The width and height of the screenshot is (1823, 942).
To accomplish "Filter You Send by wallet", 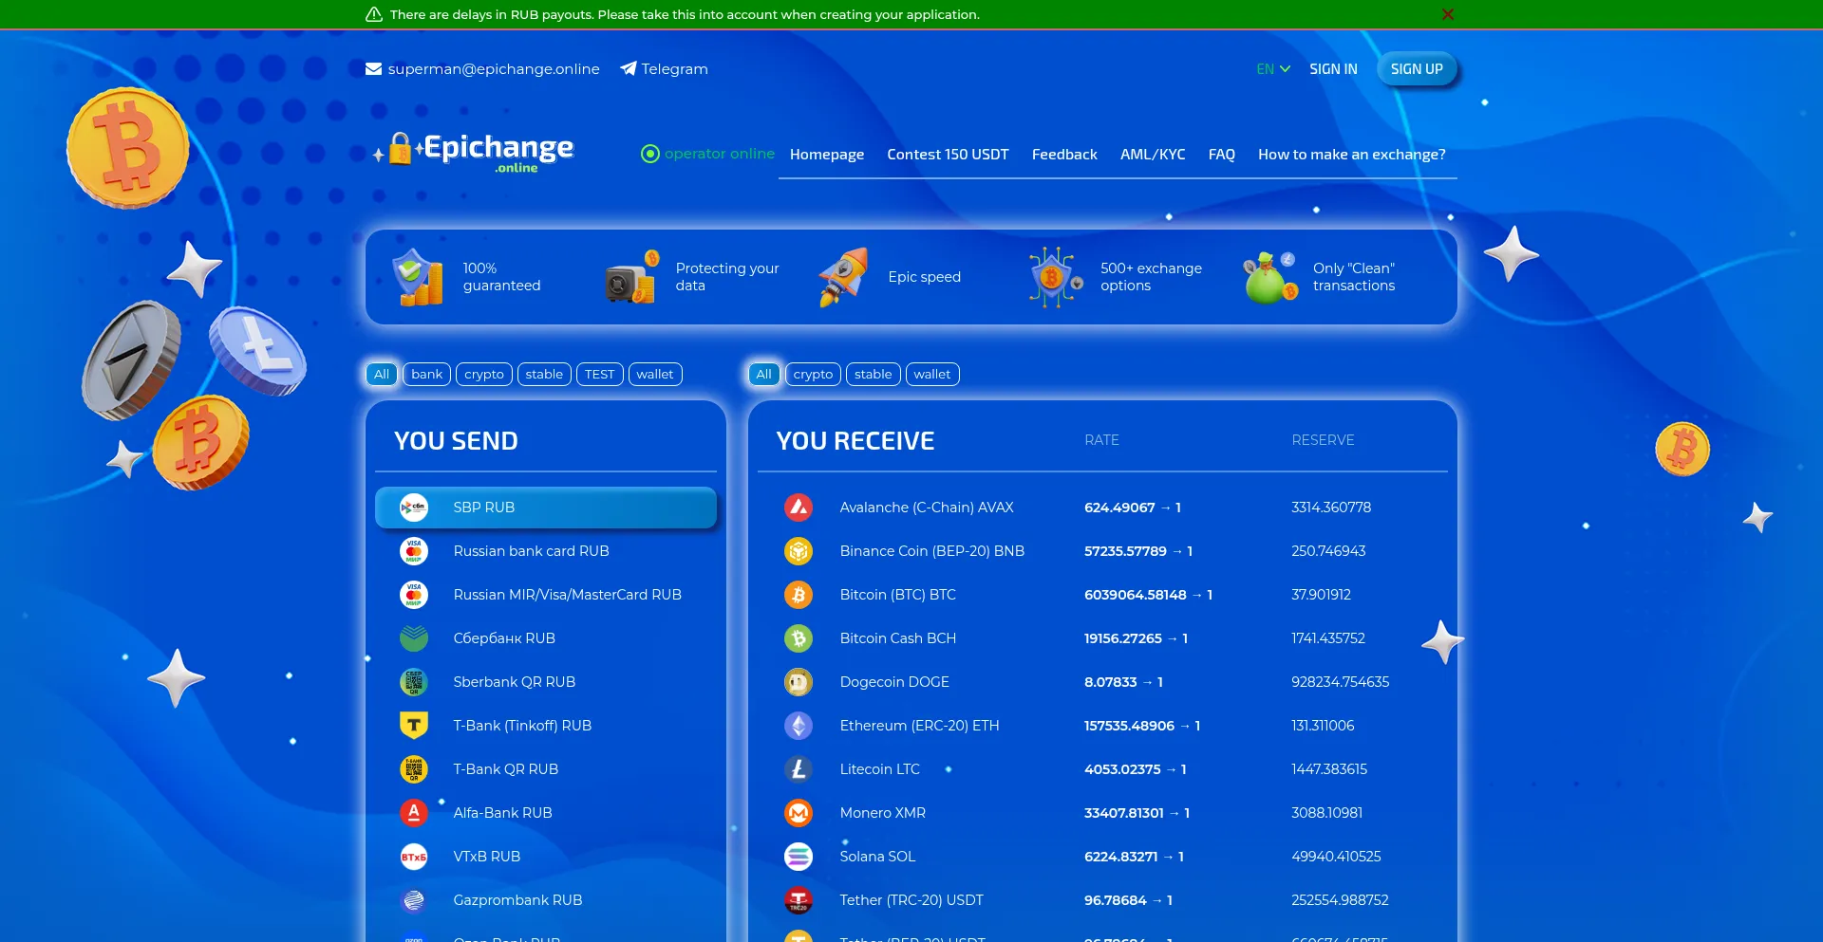I will click(655, 375).
